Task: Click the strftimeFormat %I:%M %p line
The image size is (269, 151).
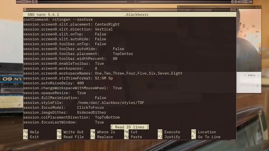Action: [x=68, y=78]
